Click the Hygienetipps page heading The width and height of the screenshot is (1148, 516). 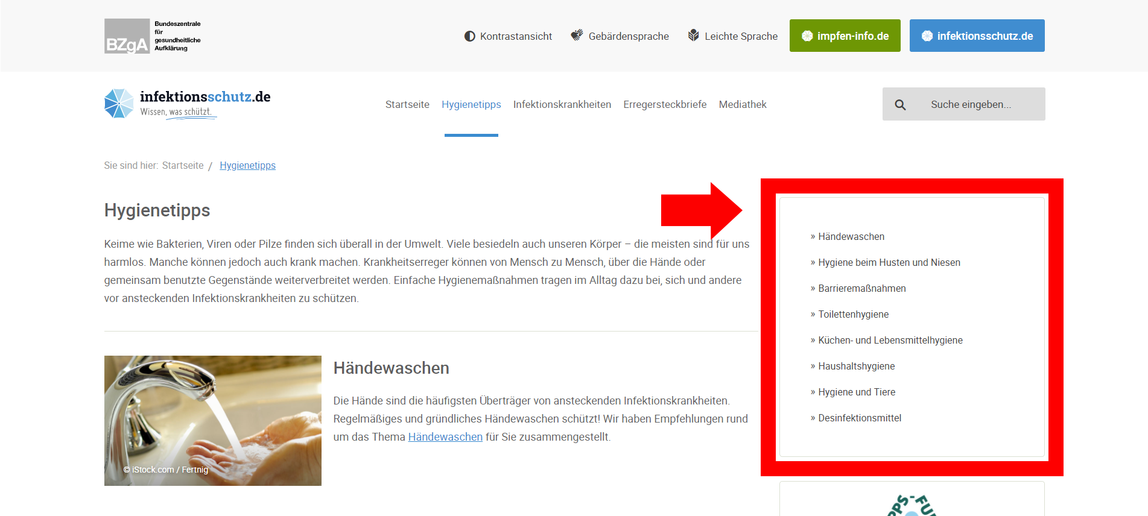click(157, 210)
